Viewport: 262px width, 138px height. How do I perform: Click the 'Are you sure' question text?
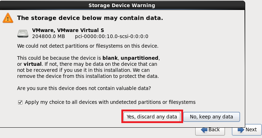tap(84, 88)
